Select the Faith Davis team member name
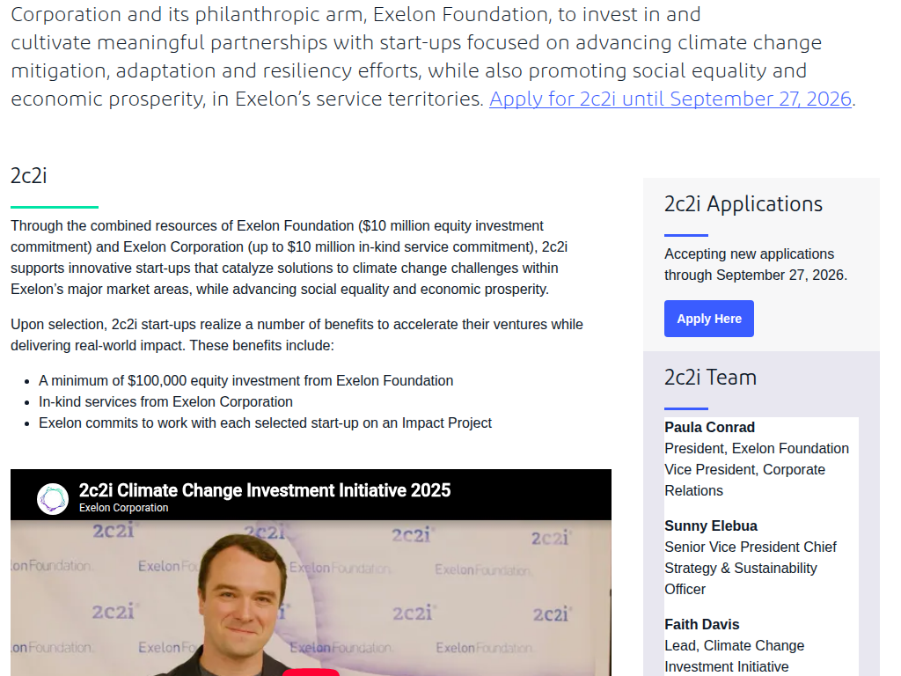The height and width of the screenshot is (676, 901). (701, 624)
